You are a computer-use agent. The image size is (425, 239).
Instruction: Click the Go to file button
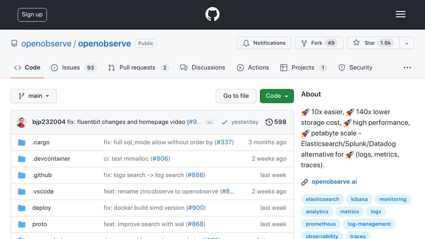click(236, 96)
